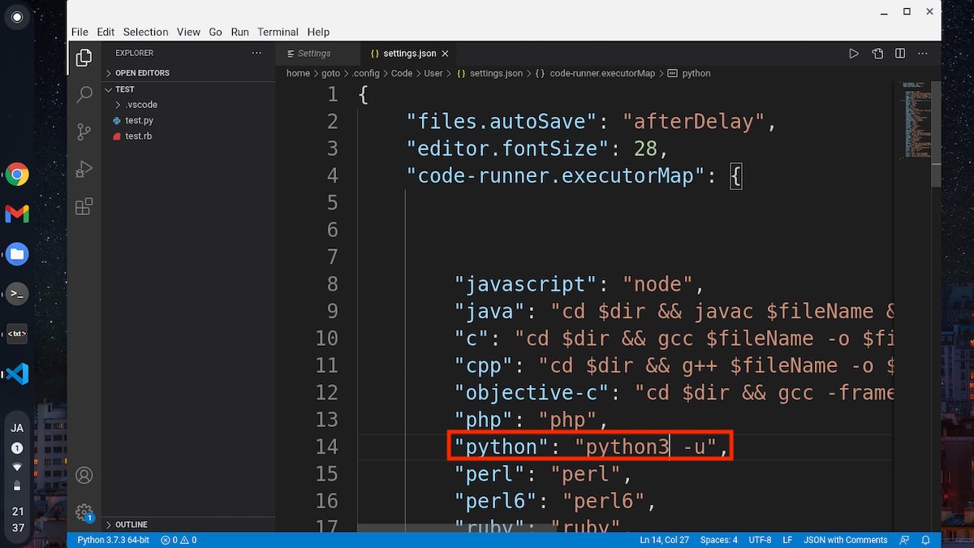Open the Manage settings gear
Viewport: 974px width, 548px height.
click(84, 512)
